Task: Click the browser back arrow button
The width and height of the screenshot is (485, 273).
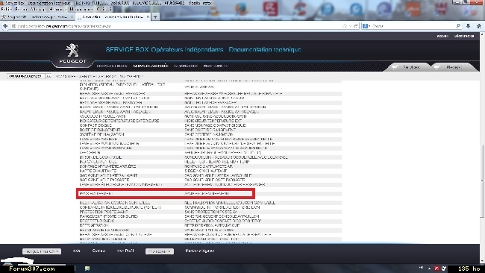Action: (x=5, y=26)
